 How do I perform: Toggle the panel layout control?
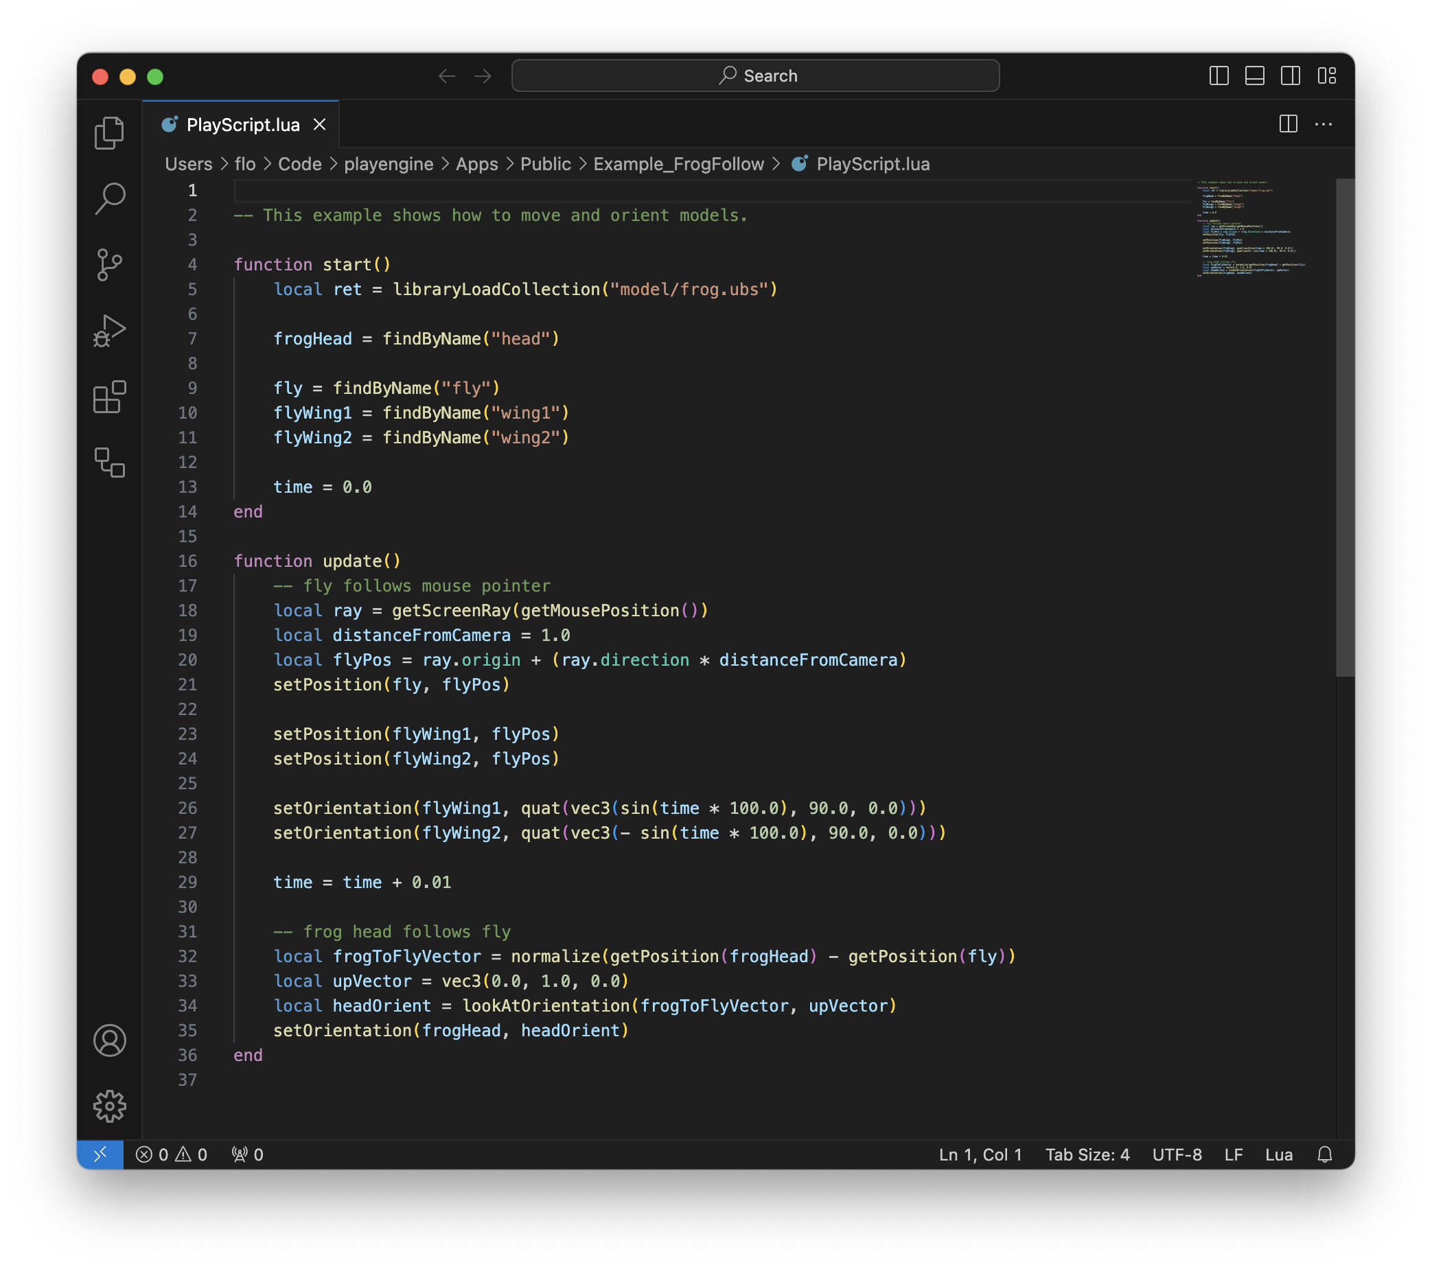tap(1255, 75)
